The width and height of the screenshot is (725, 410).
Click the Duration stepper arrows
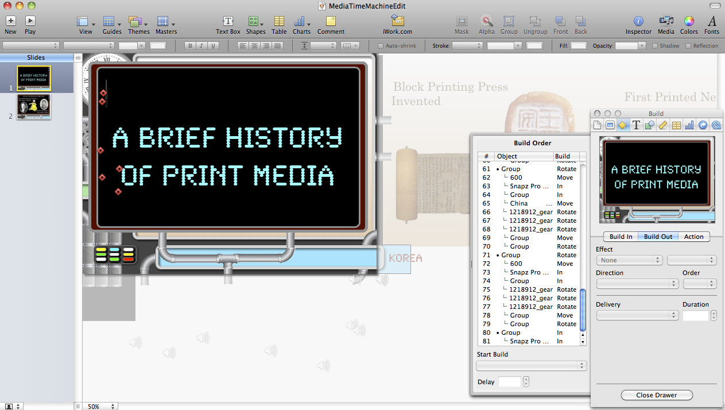tap(714, 315)
